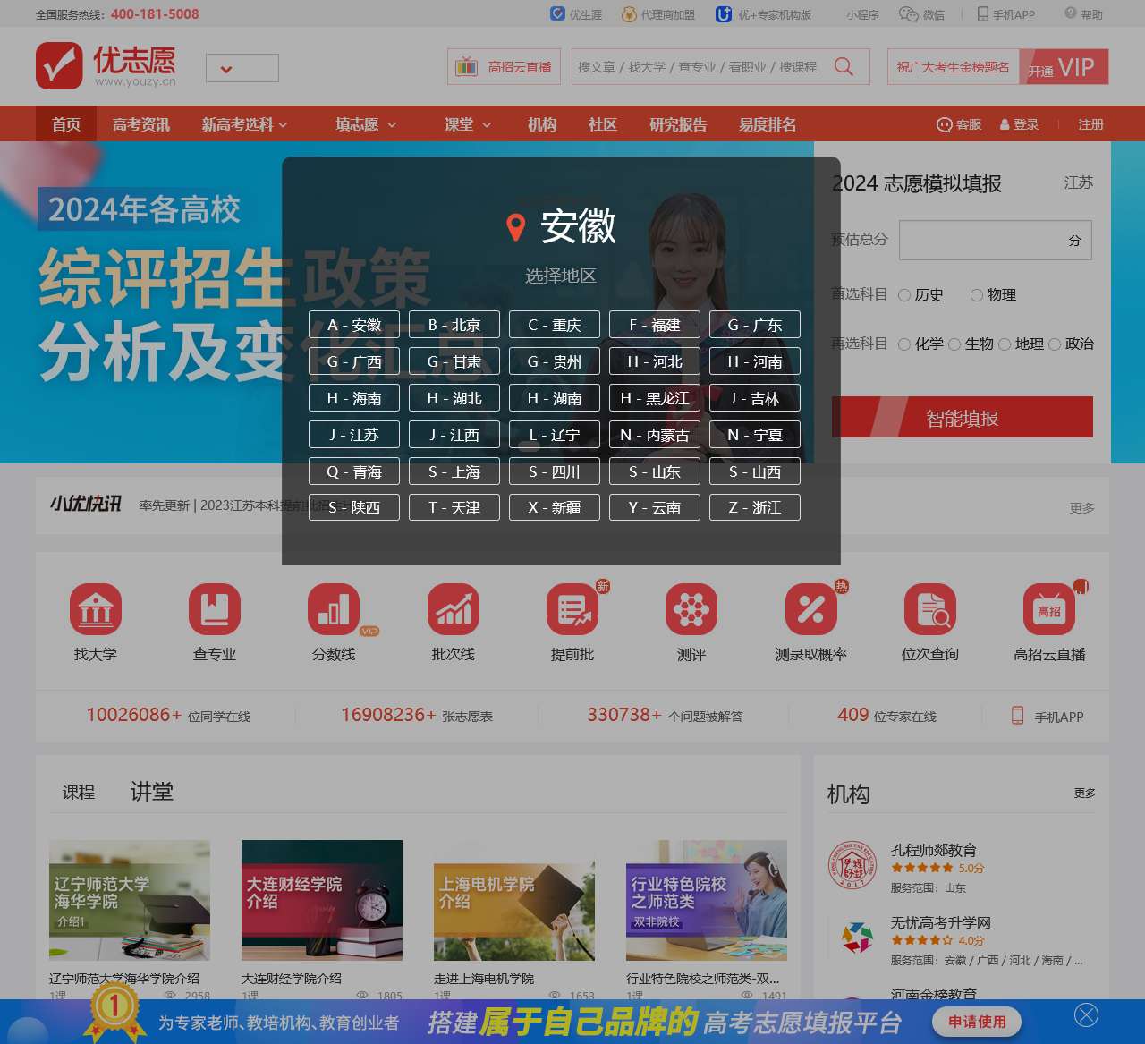Click the 开通 VIP button

[1064, 67]
